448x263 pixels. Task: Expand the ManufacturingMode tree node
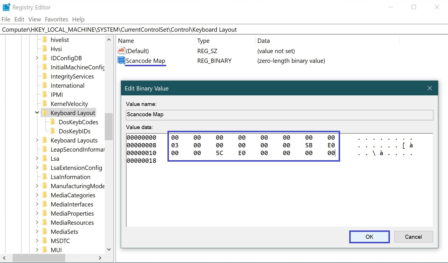pos(37,186)
